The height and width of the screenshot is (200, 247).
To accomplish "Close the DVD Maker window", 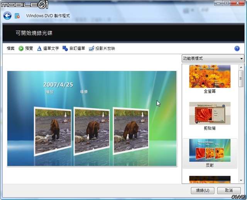I will 238,3.
